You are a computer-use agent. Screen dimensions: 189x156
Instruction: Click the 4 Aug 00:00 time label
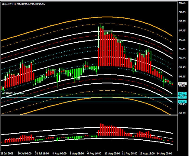(x=60, y=154)
